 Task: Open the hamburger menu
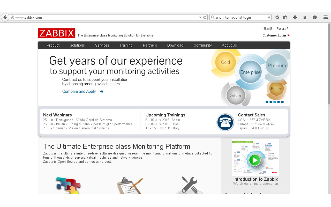coord(326,17)
